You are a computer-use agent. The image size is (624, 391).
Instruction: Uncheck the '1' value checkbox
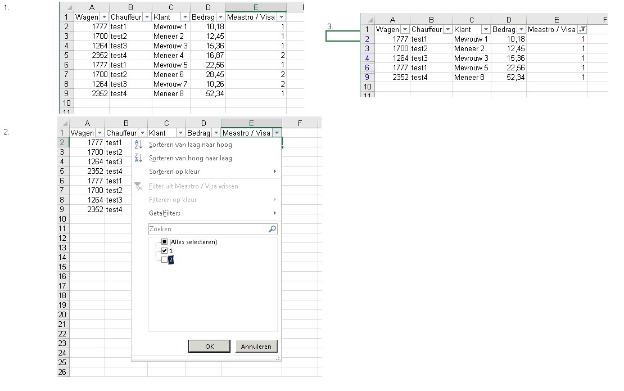[x=164, y=251]
